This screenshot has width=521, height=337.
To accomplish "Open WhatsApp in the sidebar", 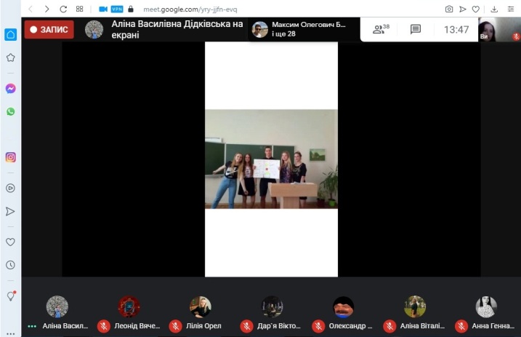I will pyautogui.click(x=11, y=111).
